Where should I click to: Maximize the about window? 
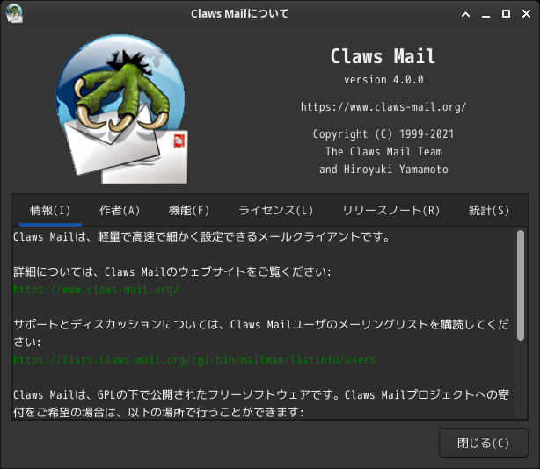pyautogui.click(x=506, y=14)
